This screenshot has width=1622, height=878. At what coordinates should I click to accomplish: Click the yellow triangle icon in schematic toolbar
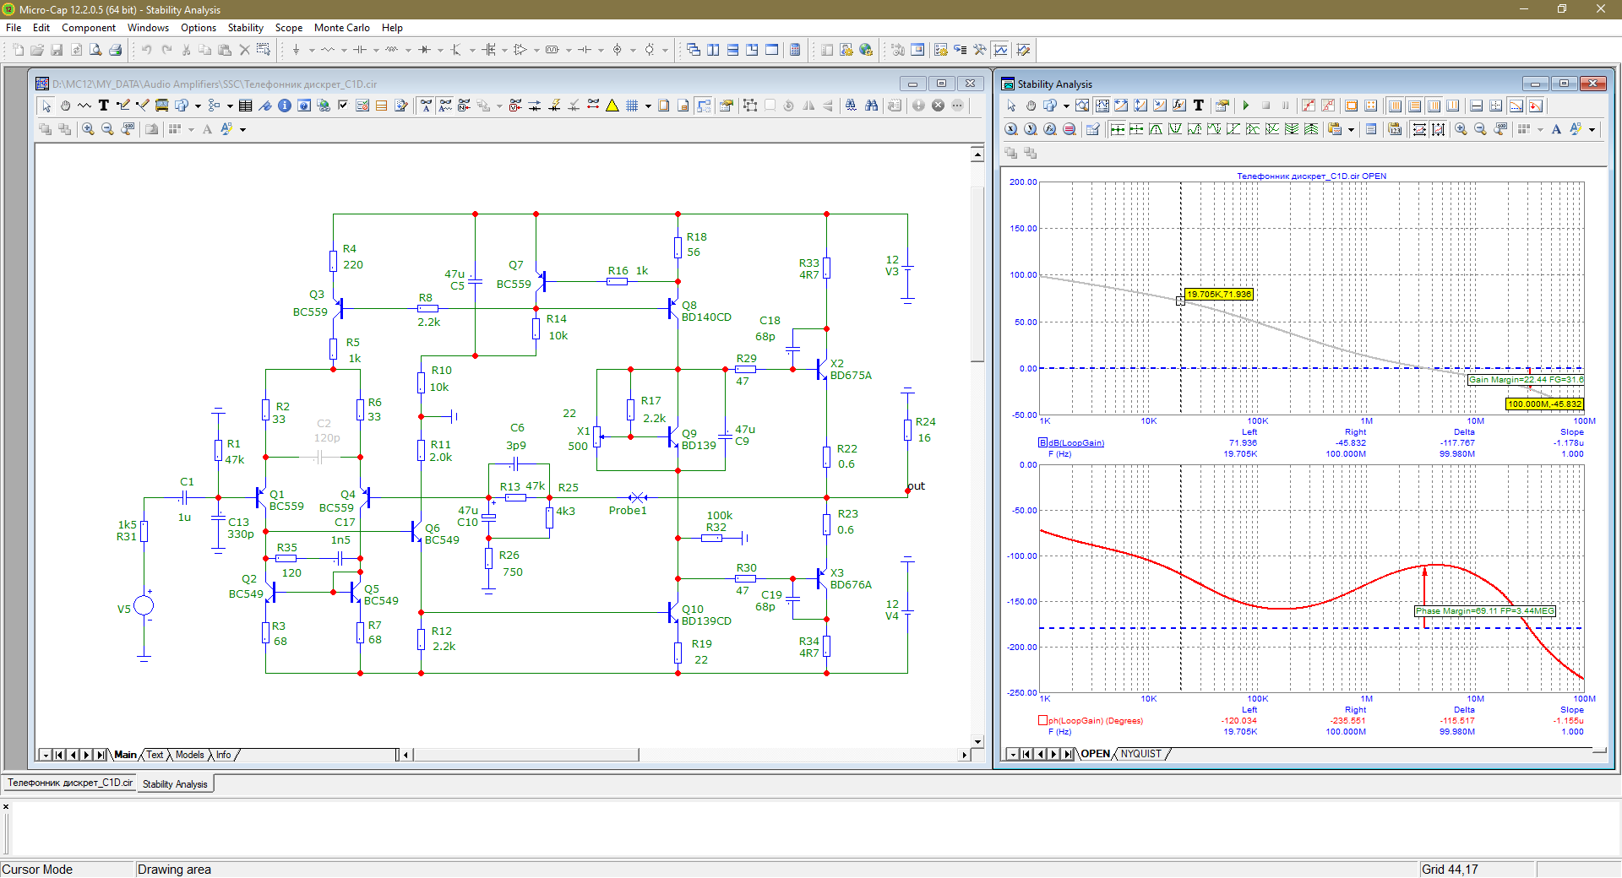coord(612,106)
